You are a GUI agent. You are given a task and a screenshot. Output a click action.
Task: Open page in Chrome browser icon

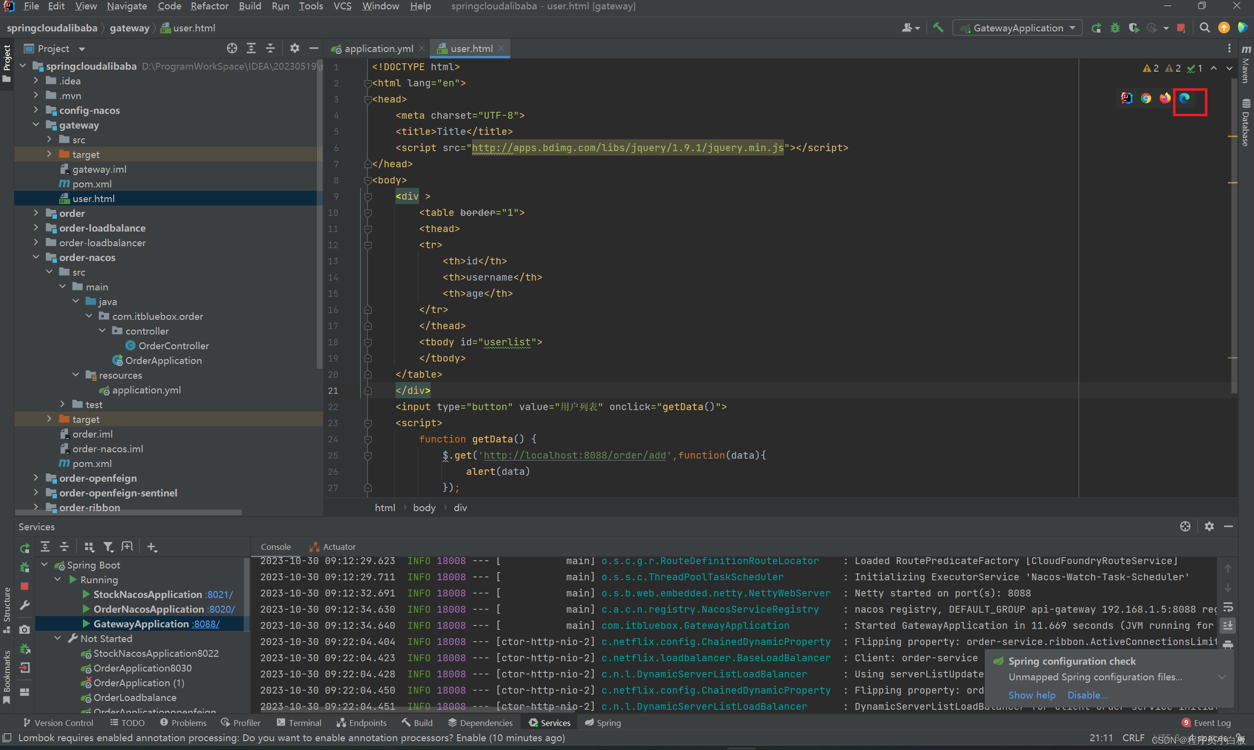(x=1146, y=98)
